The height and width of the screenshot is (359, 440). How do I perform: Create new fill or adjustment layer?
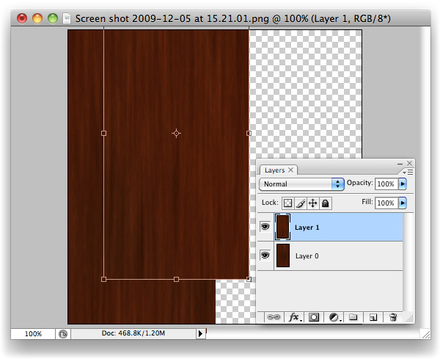pos(334,317)
